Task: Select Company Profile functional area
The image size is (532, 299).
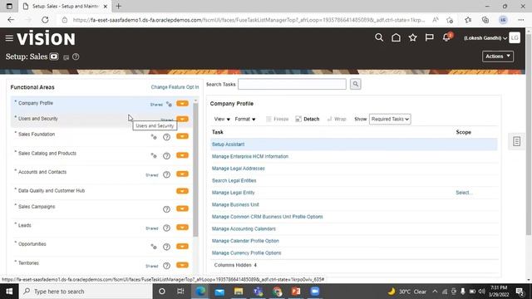Action: (36, 103)
